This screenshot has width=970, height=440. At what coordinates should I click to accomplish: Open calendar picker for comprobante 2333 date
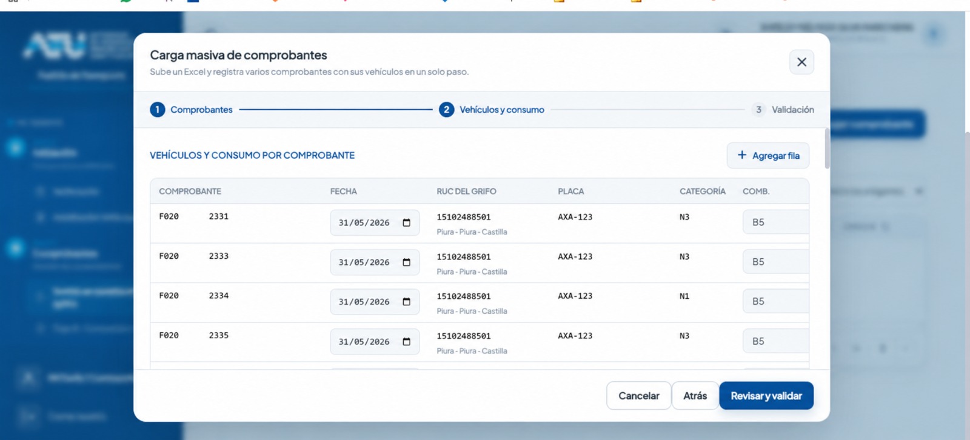(406, 262)
